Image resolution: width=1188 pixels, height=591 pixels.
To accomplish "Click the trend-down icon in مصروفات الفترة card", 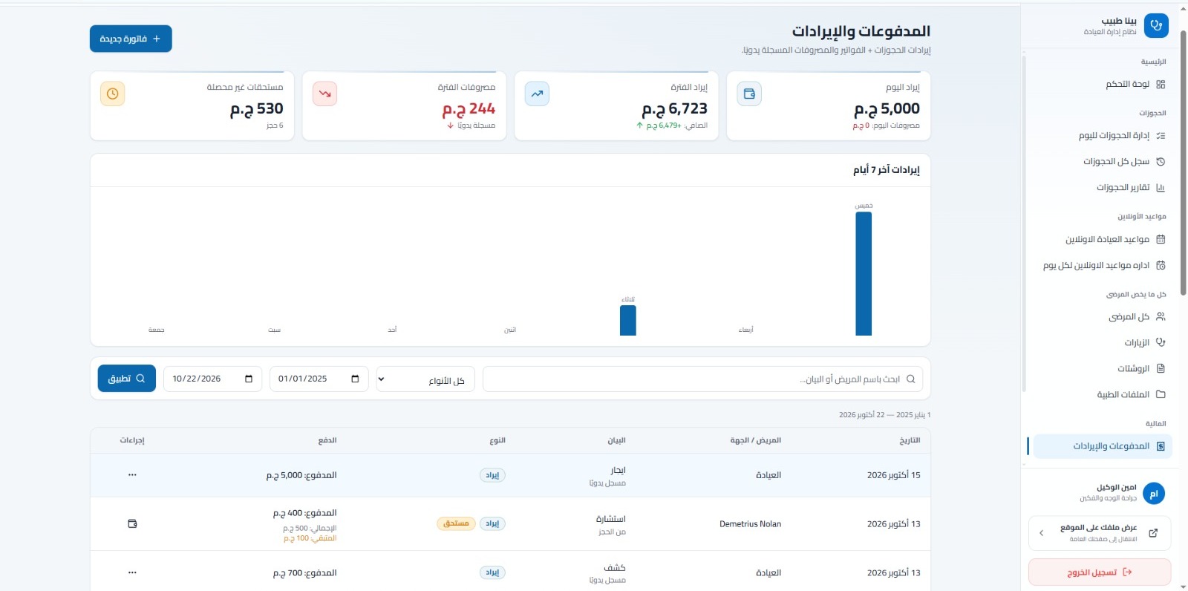I will click(x=324, y=94).
